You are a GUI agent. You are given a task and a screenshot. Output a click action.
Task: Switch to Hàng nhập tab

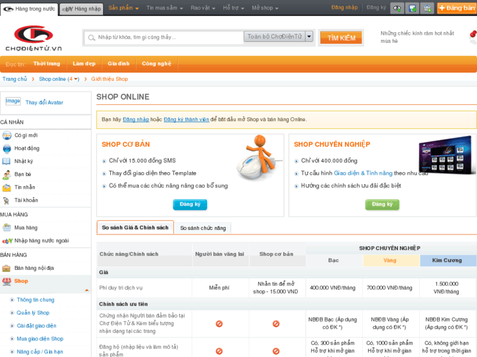pyautogui.click(x=81, y=9)
